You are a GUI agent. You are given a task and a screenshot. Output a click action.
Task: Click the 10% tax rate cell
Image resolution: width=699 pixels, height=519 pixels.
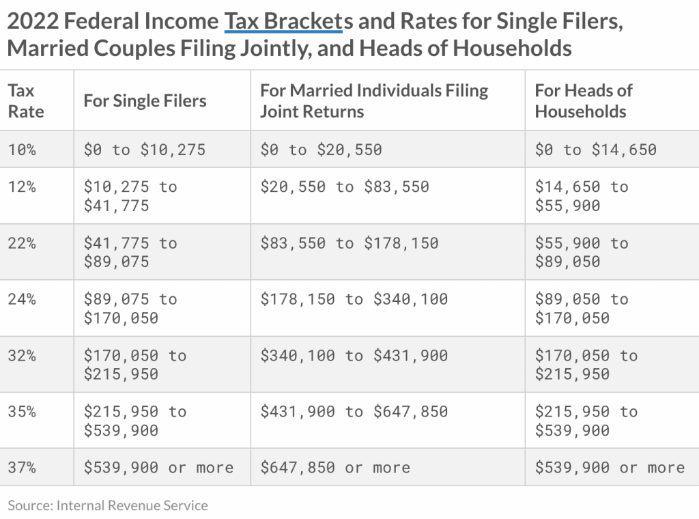pyautogui.click(x=22, y=150)
